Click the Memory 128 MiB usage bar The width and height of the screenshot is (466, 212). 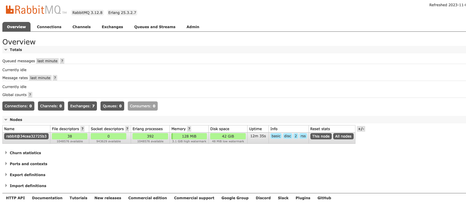click(x=189, y=136)
